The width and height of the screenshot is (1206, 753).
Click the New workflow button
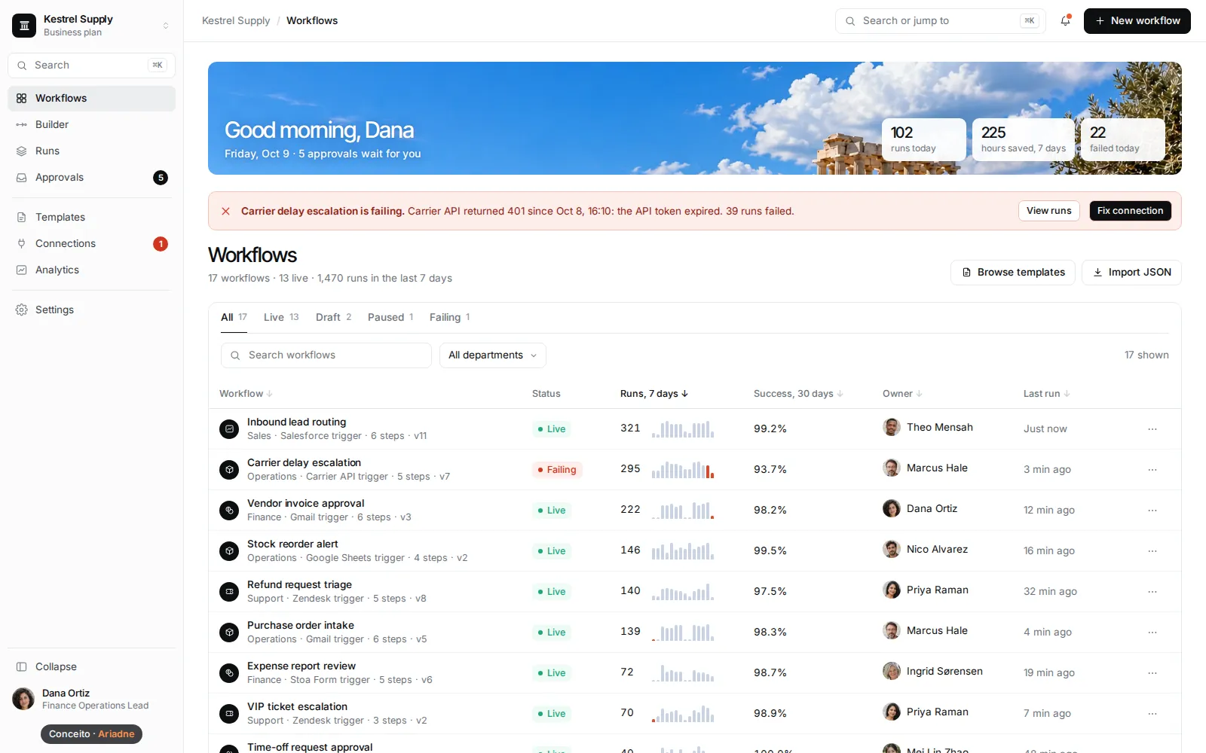1137,21
